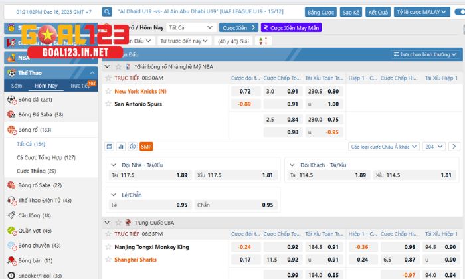The image size is (465, 279).
Task: Click next arrow beside 204 dropdown
Action: pyautogui.click(x=454, y=147)
